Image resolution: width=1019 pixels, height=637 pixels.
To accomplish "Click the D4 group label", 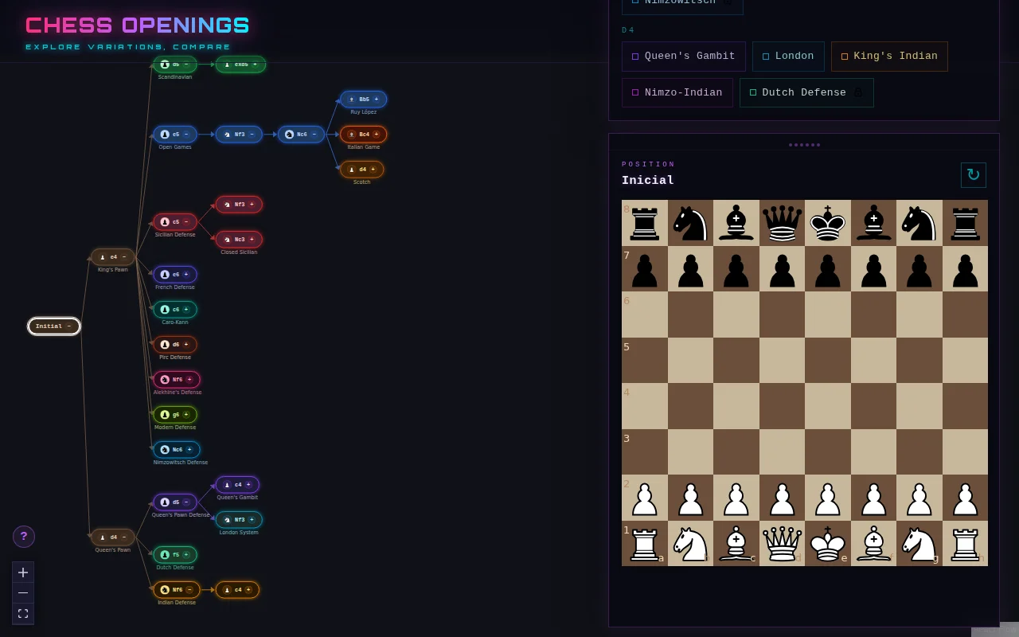I will click(x=629, y=30).
